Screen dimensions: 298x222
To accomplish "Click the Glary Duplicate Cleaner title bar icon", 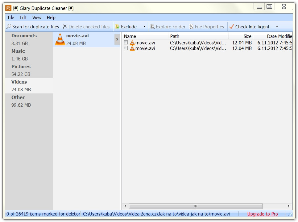I will (x=8, y=8).
